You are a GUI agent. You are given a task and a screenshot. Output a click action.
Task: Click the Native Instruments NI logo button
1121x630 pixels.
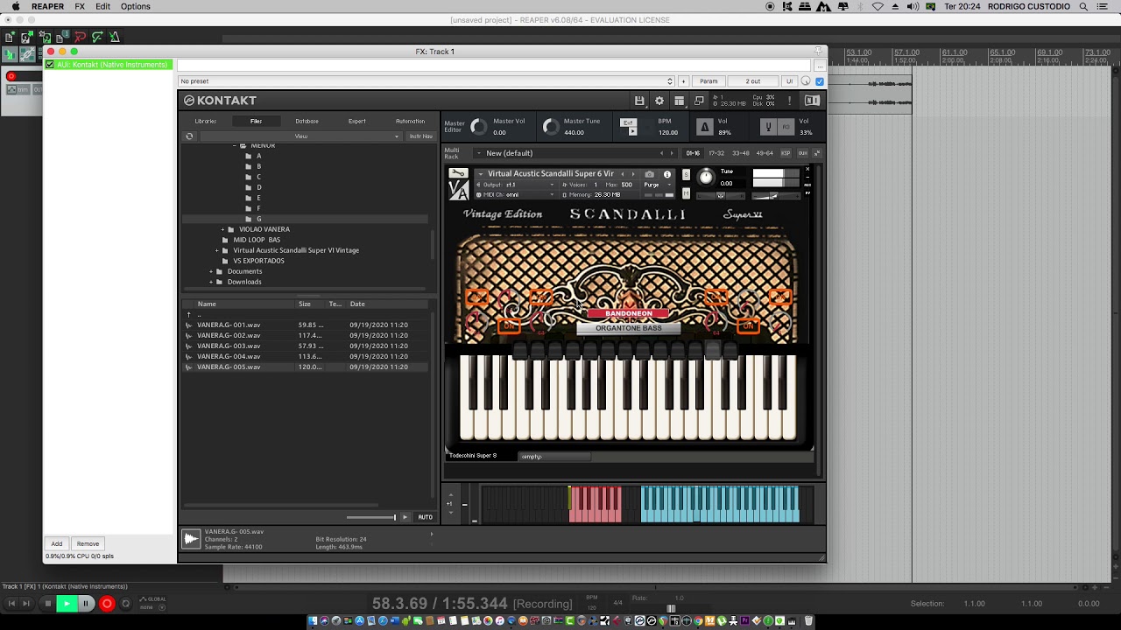(x=812, y=101)
